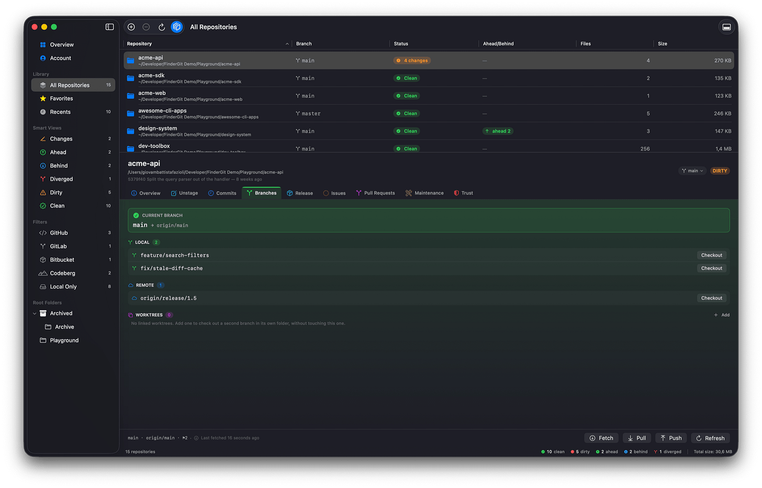Switch to the Release tab
762x488 pixels.
coord(300,193)
